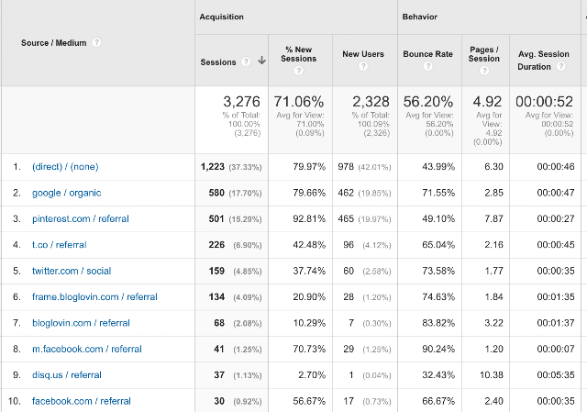Click session duration 00:01:35
The height and width of the screenshot is (412, 587).
(556, 297)
